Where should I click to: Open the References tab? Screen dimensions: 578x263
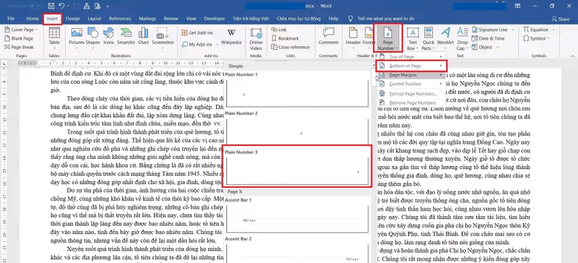tap(120, 19)
